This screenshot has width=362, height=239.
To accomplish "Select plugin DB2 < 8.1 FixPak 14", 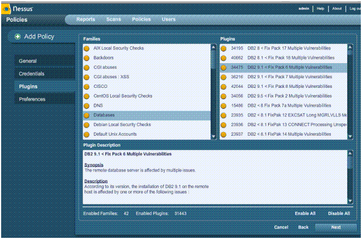I will coord(284,134).
